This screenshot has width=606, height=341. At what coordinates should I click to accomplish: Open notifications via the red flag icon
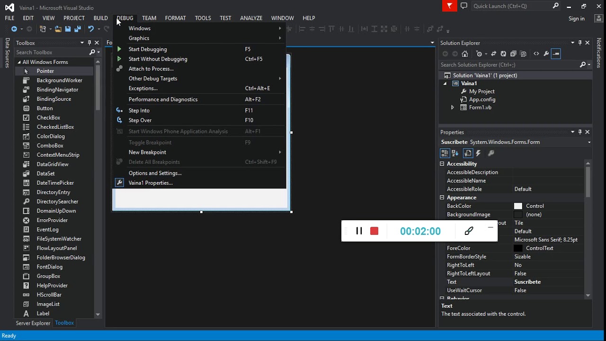pyautogui.click(x=449, y=6)
